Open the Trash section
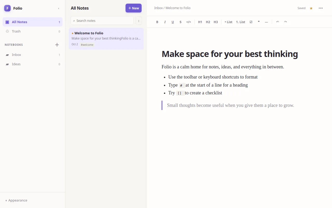332x208 pixels. [x=32, y=31]
